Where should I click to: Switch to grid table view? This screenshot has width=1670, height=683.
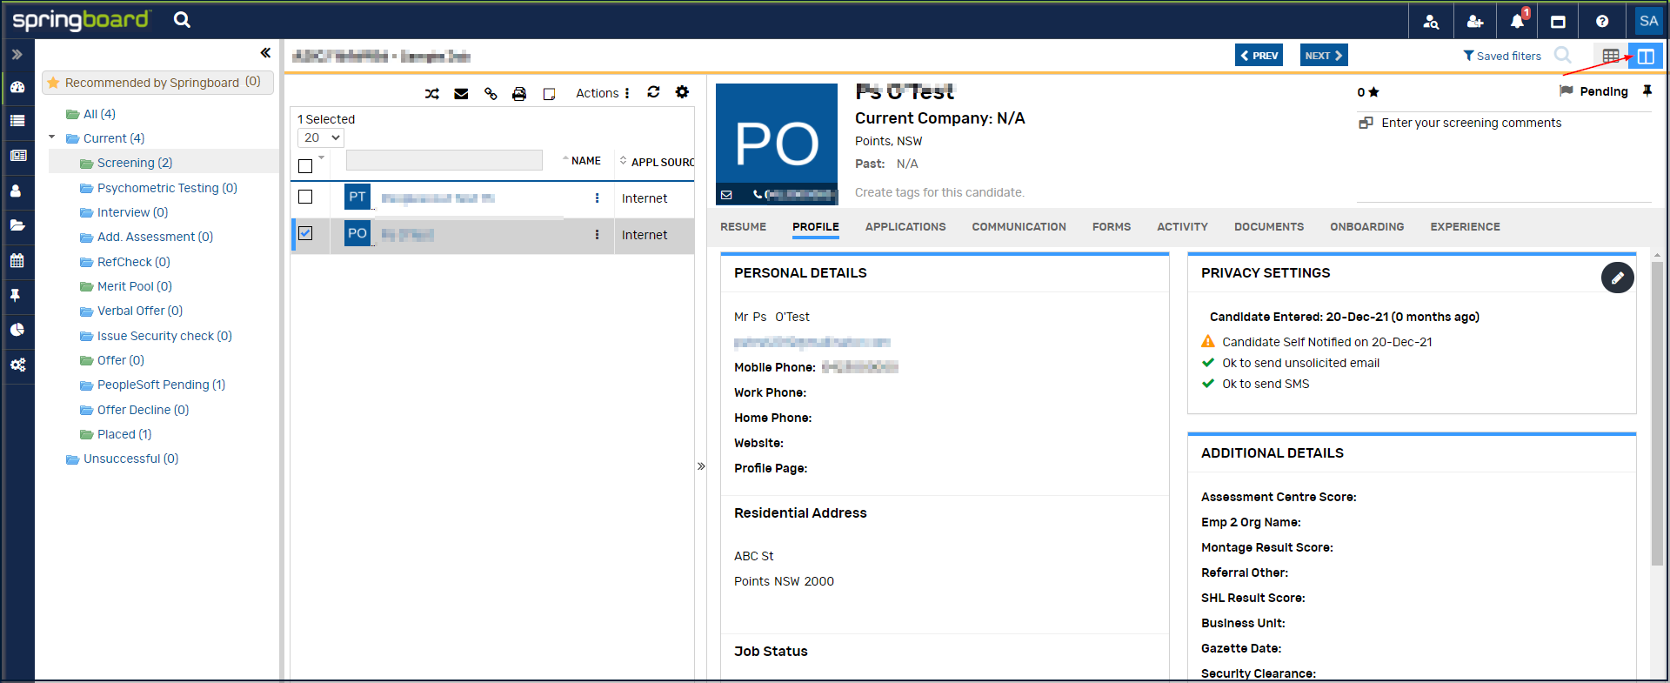coord(1611,56)
